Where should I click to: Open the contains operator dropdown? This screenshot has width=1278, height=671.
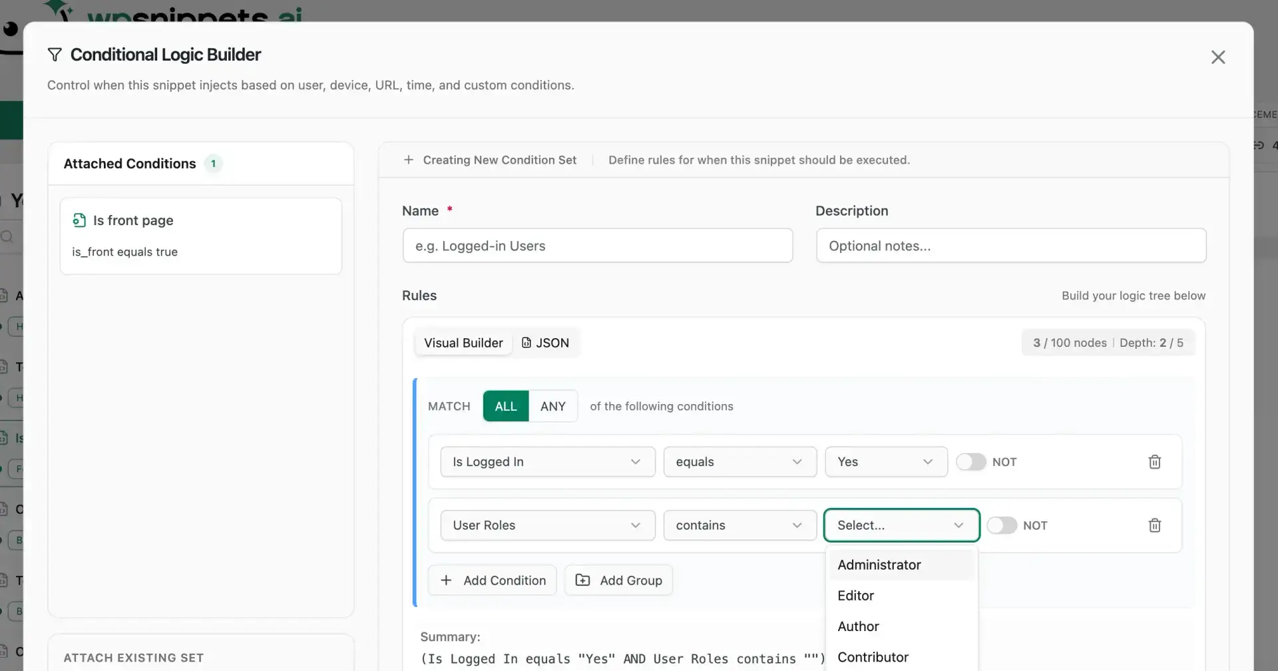740,525
